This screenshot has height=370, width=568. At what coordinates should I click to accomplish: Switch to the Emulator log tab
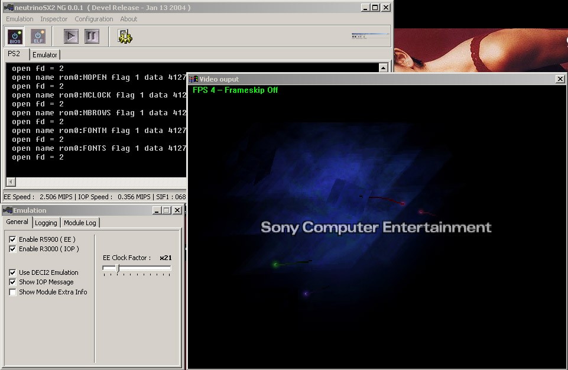44,55
